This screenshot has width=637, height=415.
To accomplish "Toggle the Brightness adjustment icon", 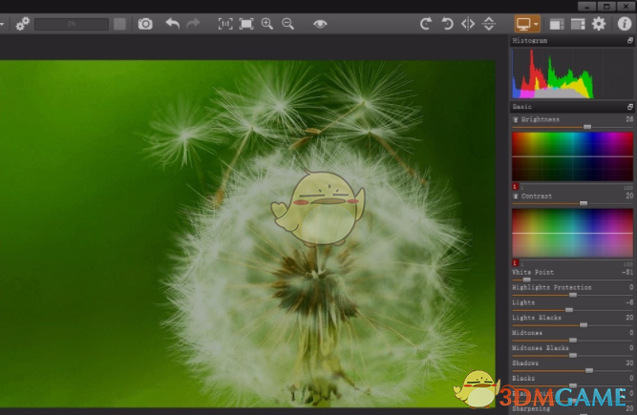I will coord(516,119).
